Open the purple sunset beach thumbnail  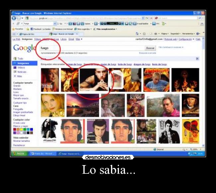click(x=83, y=105)
